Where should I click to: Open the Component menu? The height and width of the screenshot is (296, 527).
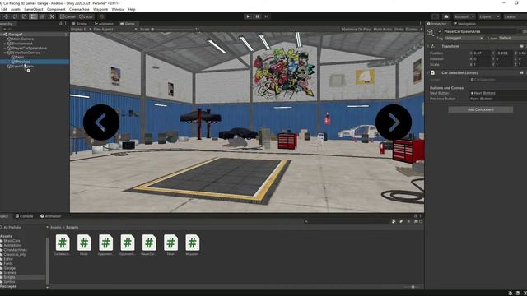pyautogui.click(x=56, y=9)
